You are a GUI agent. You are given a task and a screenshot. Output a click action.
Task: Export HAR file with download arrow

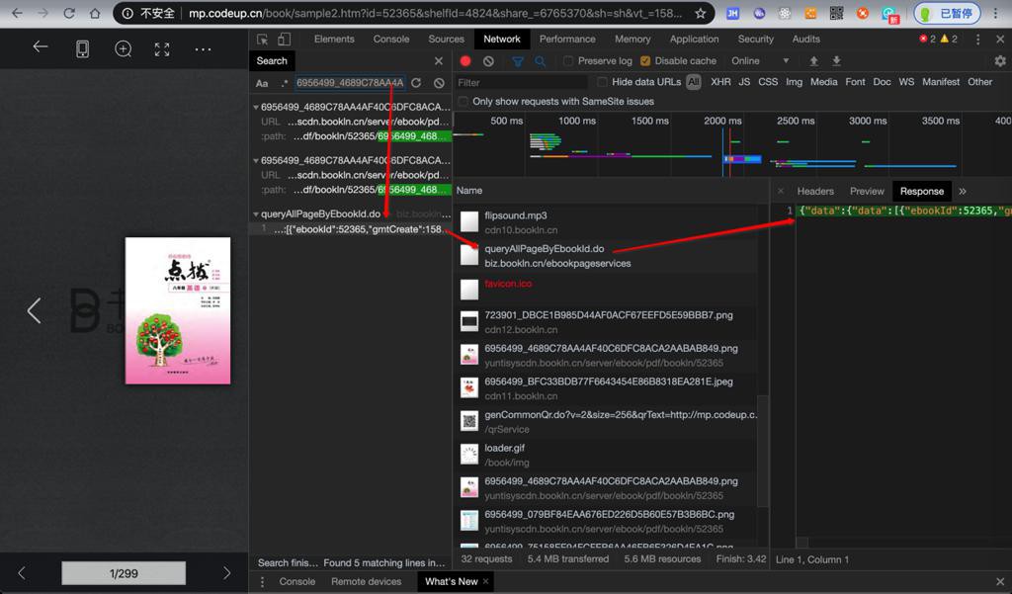tap(836, 60)
